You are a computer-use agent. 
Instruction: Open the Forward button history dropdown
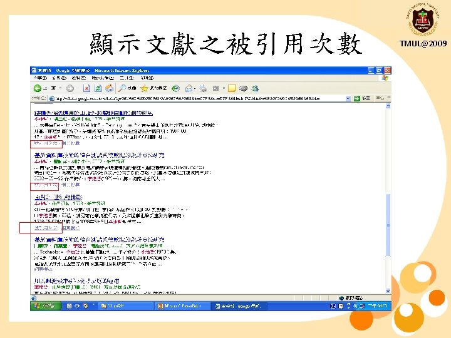(x=78, y=88)
